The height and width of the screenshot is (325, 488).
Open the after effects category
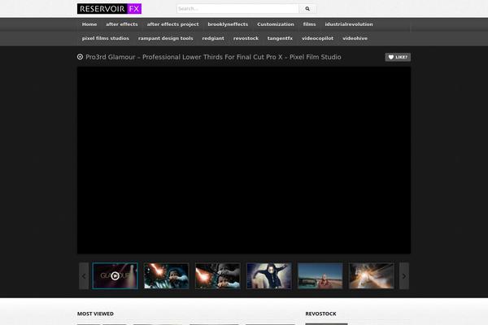pos(122,24)
